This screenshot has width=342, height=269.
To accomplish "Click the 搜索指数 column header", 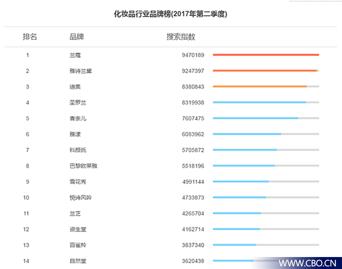I will point(181,37).
